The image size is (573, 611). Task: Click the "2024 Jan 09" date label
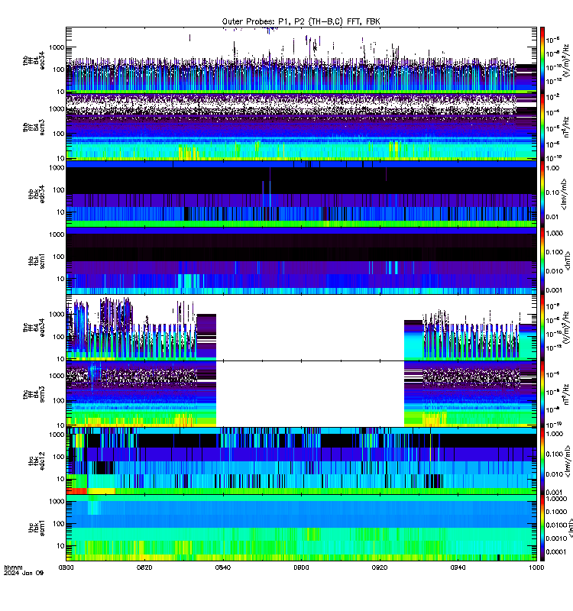(x=24, y=573)
